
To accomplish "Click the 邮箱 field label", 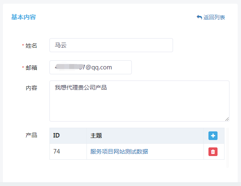I will pos(31,68).
